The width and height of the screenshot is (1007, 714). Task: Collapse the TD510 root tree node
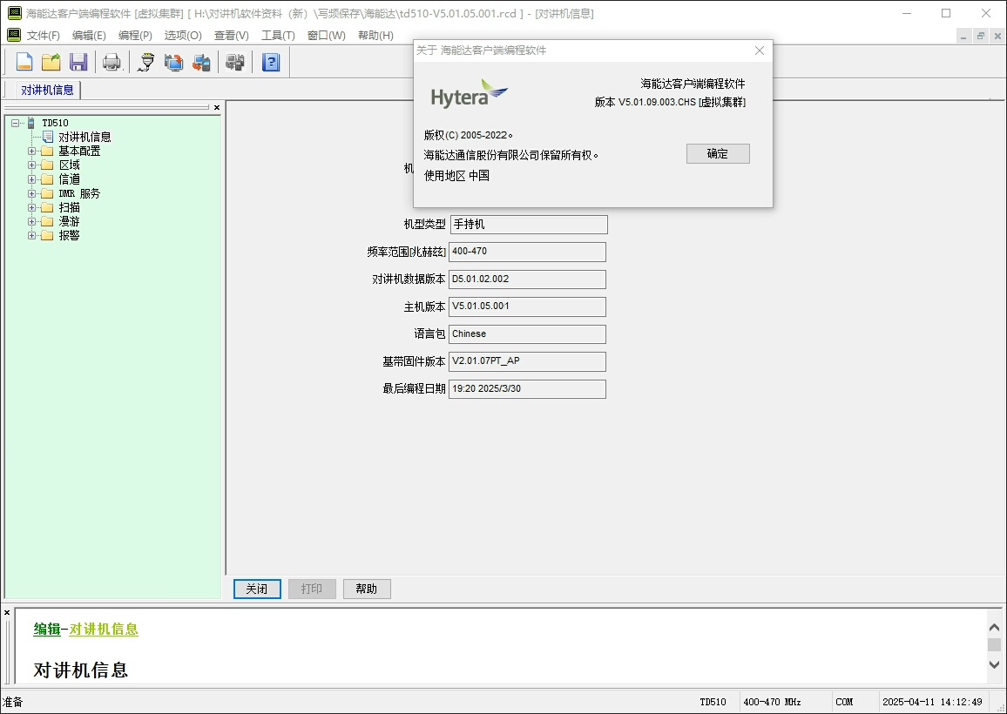coord(17,123)
